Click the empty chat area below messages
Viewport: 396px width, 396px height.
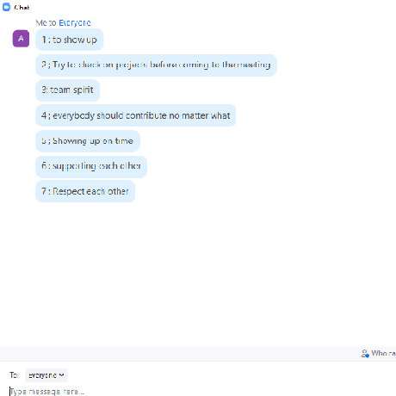point(198,274)
